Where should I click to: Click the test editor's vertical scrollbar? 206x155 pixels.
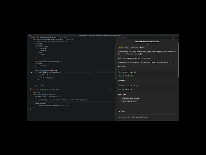click(115, 115)
